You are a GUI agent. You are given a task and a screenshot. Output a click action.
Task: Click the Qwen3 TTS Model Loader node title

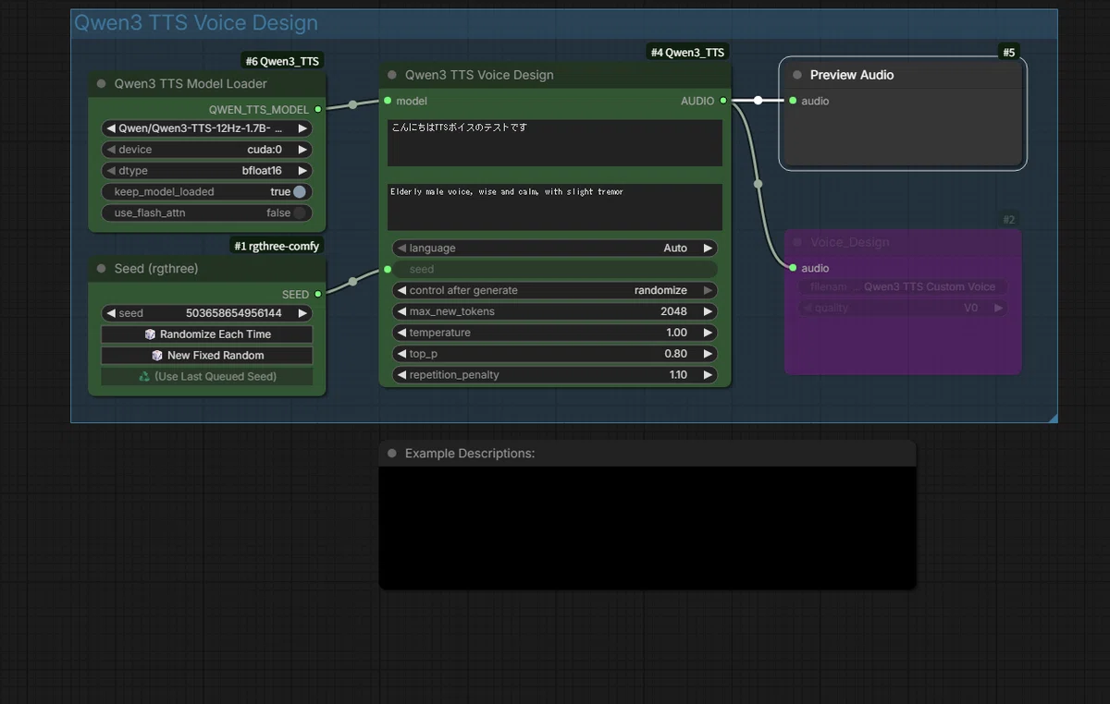pyautogui.click(x=191, y=83)
